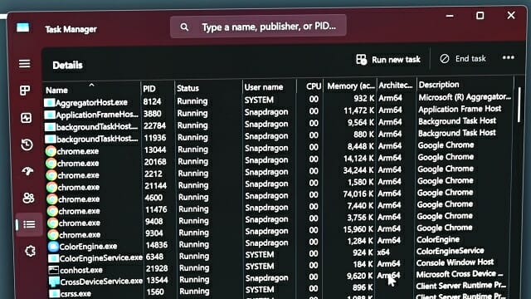
Task: Sort by the User name column header
Action: tap(264, 87)
